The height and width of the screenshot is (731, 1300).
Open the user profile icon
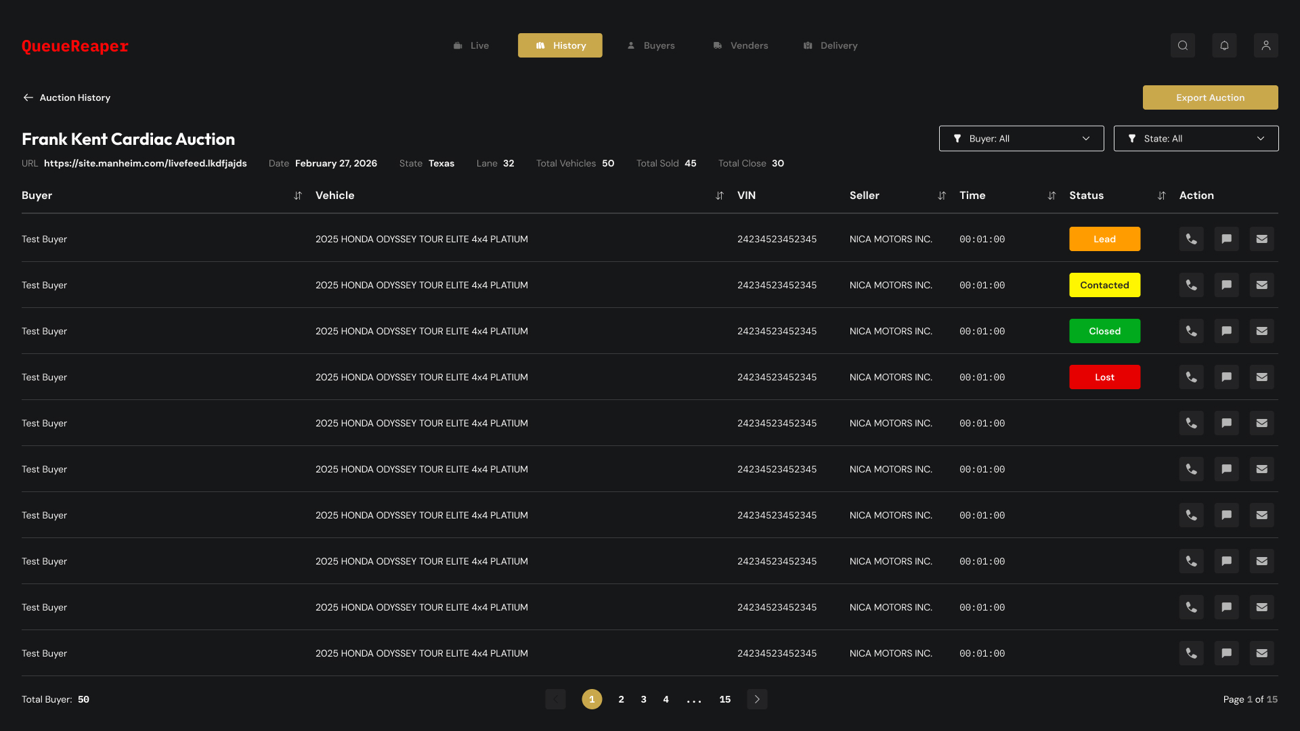coord(1265,45)
